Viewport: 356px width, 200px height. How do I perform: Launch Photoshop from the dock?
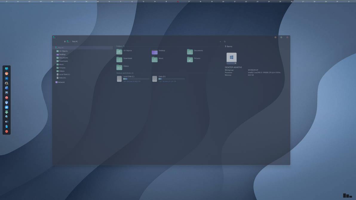[x=7, y=78]
